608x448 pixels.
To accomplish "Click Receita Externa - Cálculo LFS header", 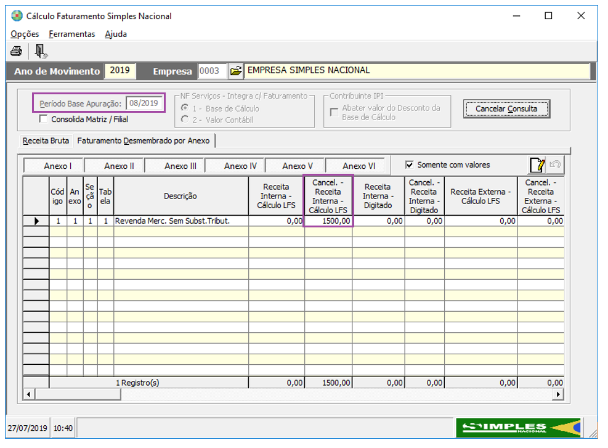I will (480, 196).
